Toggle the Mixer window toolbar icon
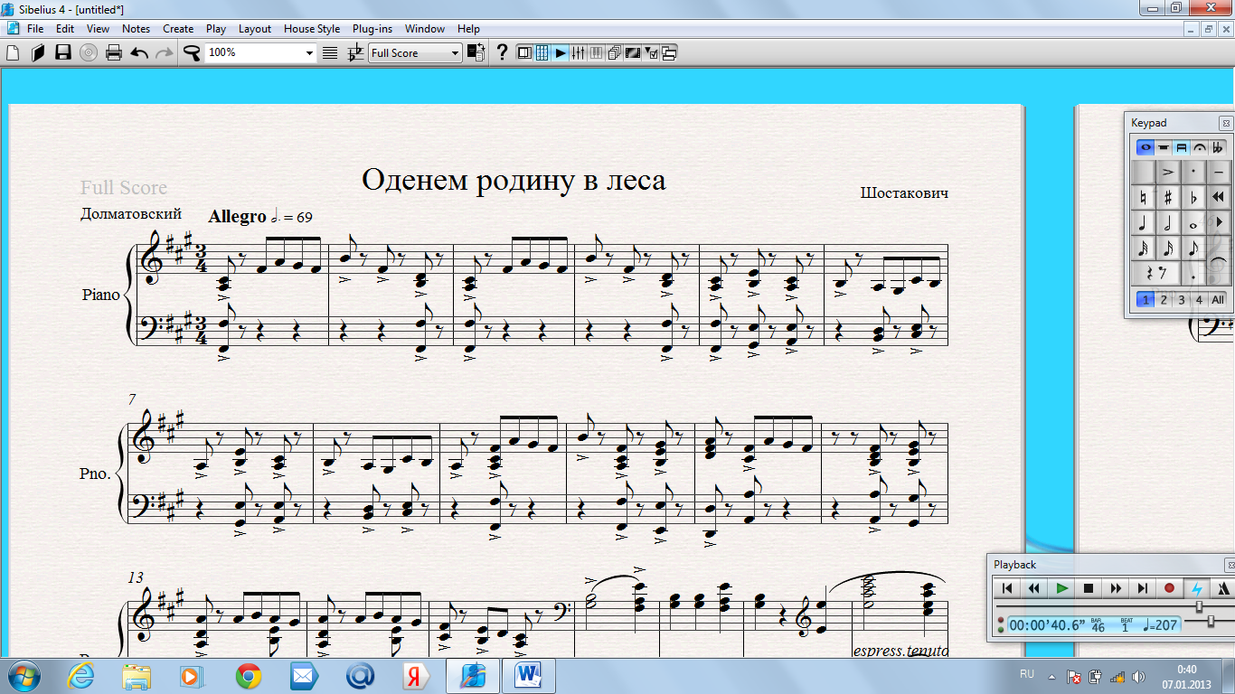Viewport: 1235px width, 694px height. point(578,52)
